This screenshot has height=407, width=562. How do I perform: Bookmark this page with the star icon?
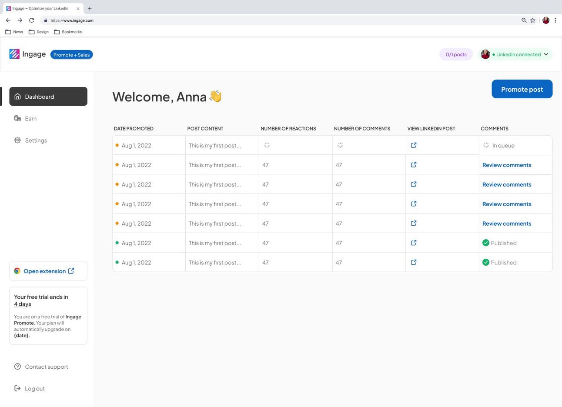(x=532, y=20)
